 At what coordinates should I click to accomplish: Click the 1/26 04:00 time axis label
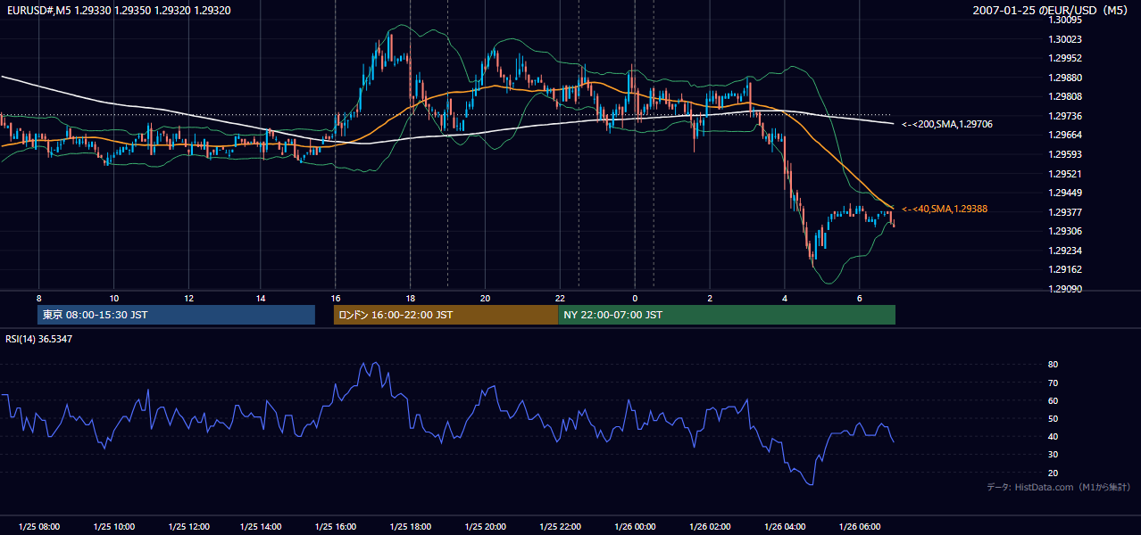click(x=785, y=526)
